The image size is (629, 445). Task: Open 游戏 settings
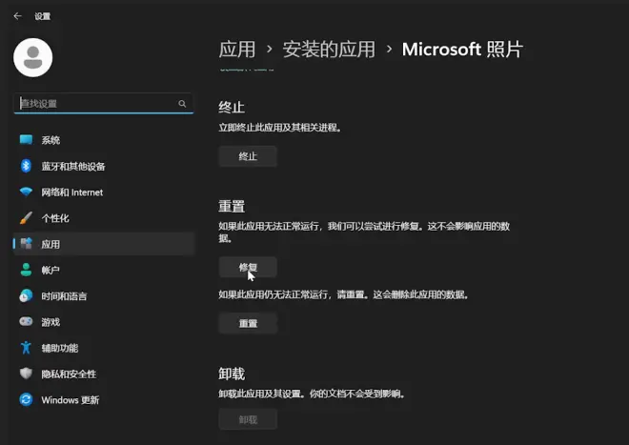tap(104, 322)
